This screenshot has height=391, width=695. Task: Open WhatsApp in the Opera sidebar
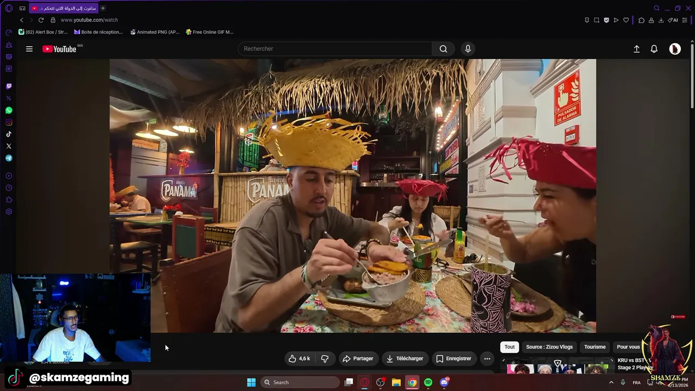coord(9,110)
